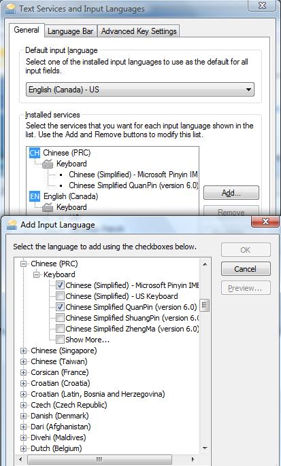Click Cancel in Add Input Language dialog
Viewport: 281px width, 466px height.
click(x=246, y=269)
